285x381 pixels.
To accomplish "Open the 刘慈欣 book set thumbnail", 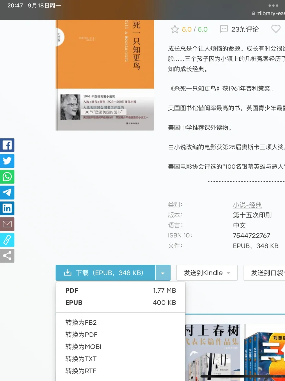I will point(264,352).
